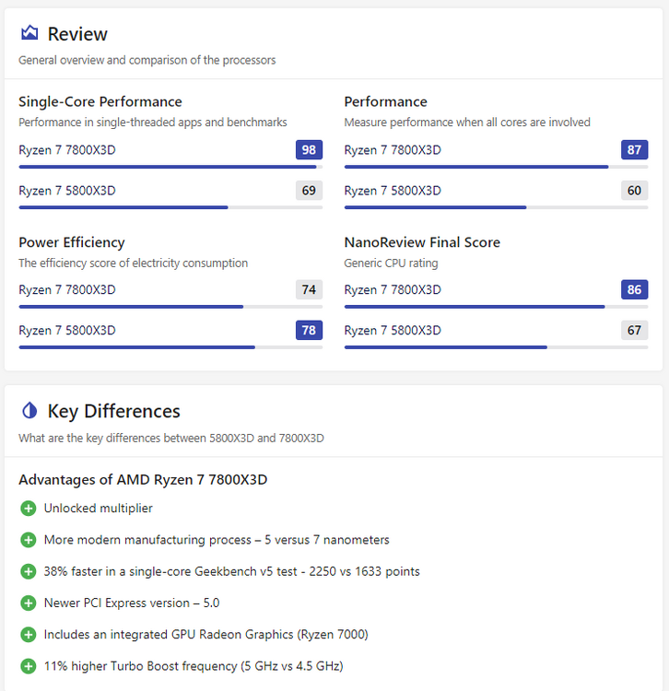This screenshot has width=669, height=691.
Task: Click plus icon next to manufacturing process advantage
Action: click(x=28, y=540)
